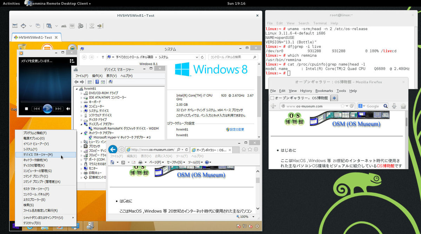Open Remmina scaled mode magnifier icon

click(49, 26)
